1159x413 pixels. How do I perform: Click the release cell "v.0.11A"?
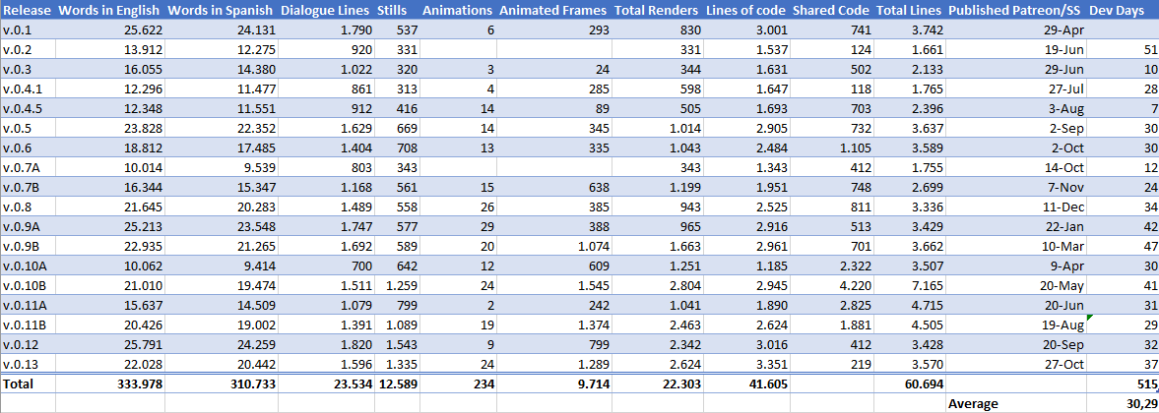(28, 305)
